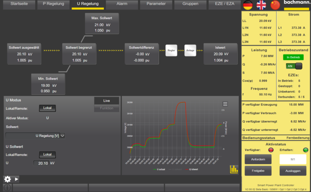Viewport: 311px width, 192px height.
Task: Click the Anfordern button
Action: click(x=257, y=159)
